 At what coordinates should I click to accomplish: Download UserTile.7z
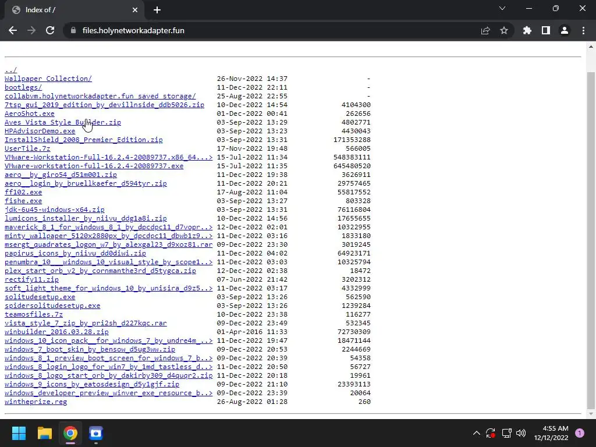(27, 148)
